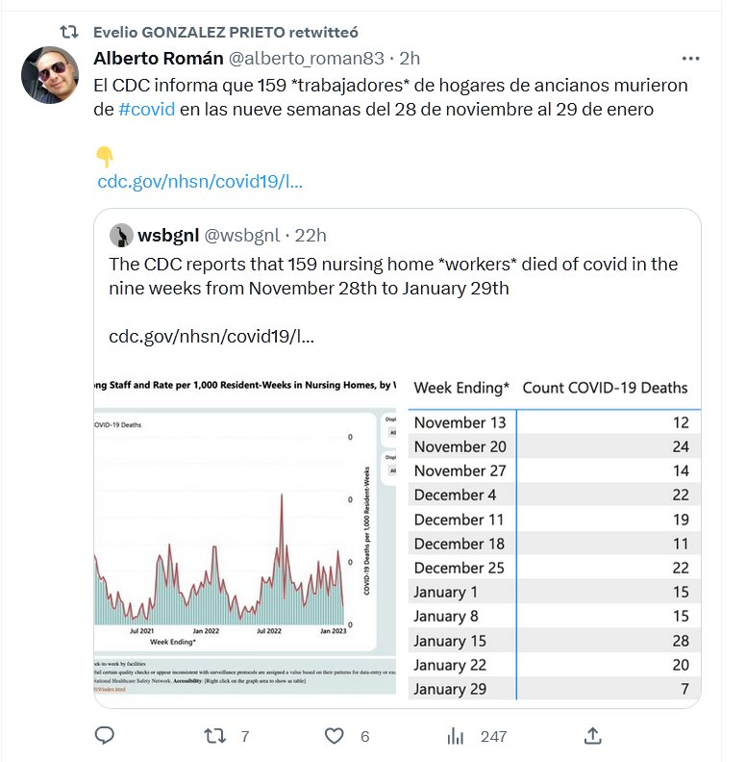Click the reply speech bubble icon

105,736
